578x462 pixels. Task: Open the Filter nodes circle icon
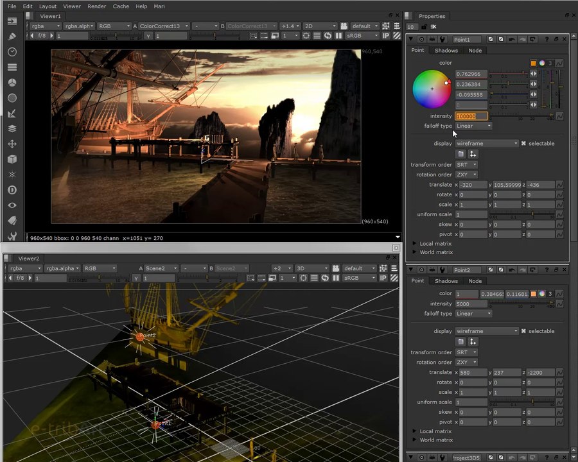point(12,98)
